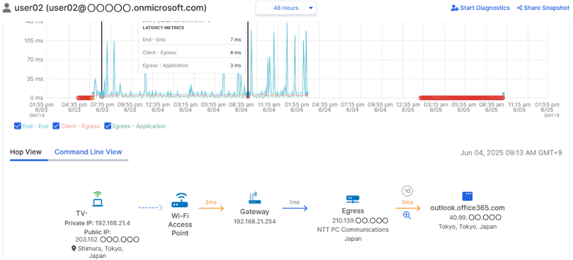Click the 105 ms y-axis label
The width and height of the screenshot is (573, 260).
pos(34,40)
